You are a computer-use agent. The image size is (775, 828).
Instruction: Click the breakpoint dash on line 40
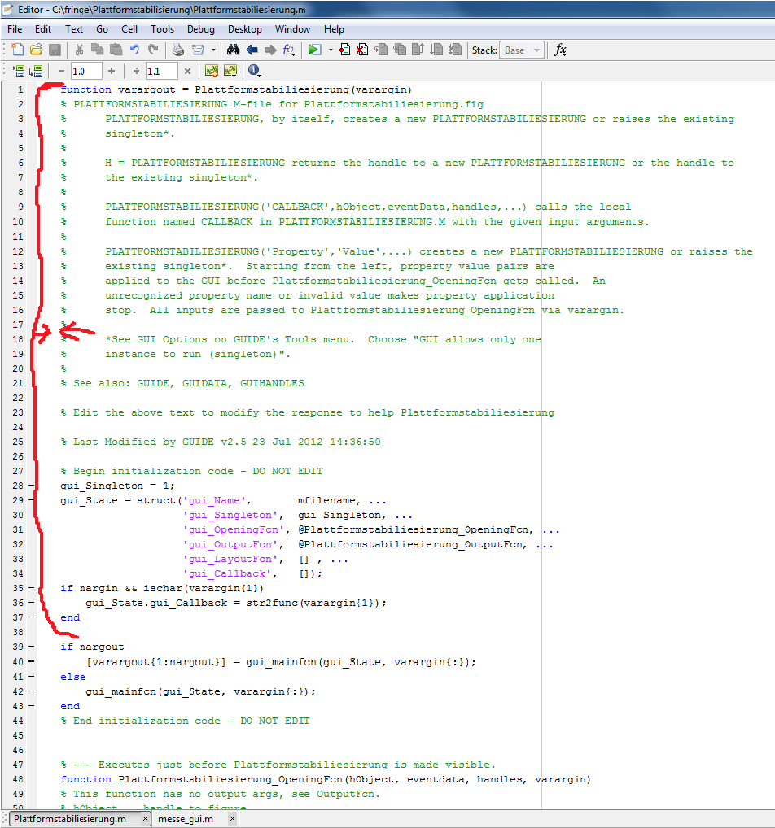click(x=31, y=662)
